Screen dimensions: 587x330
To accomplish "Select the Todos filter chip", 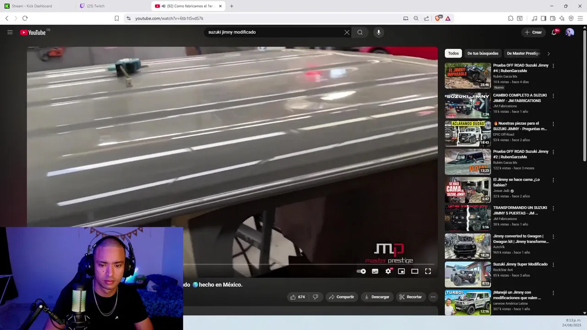I will tap(453, 53).
